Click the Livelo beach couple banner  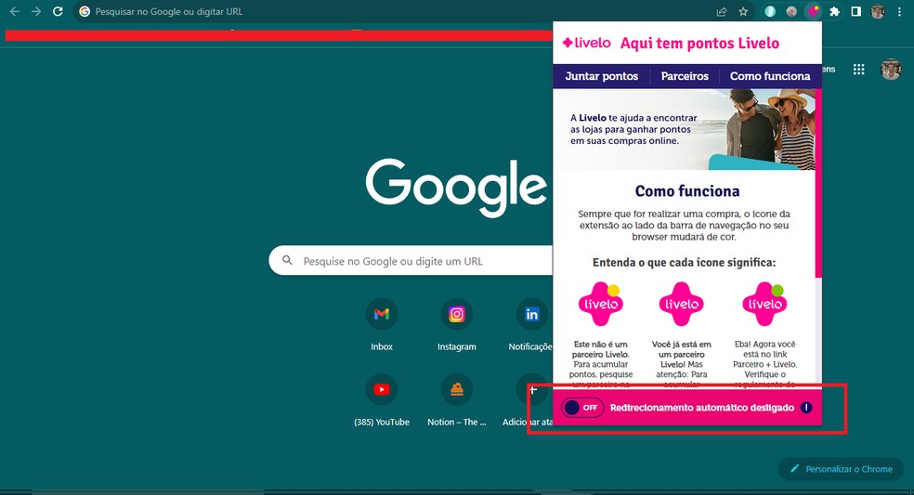(684, 129)
